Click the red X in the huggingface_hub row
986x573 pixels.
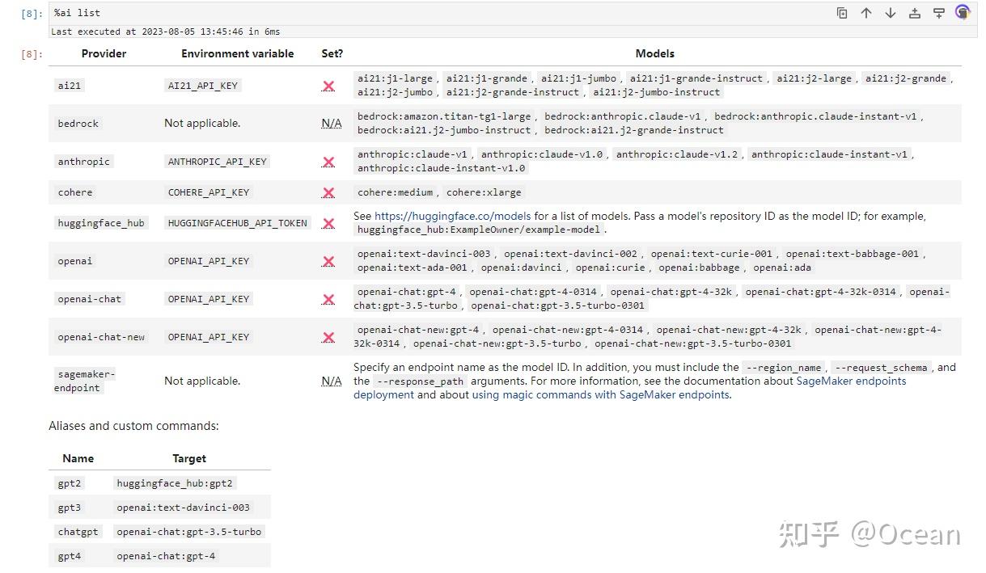click(x=328, y=223)
